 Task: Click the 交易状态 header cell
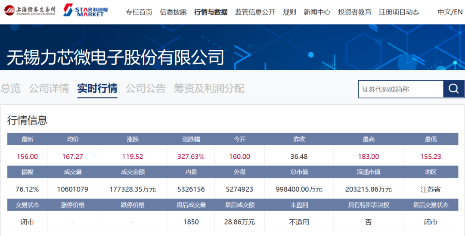[27, 205]
